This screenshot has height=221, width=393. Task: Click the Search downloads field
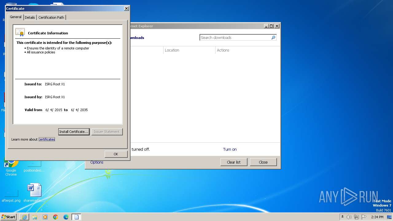pos(235,37)
